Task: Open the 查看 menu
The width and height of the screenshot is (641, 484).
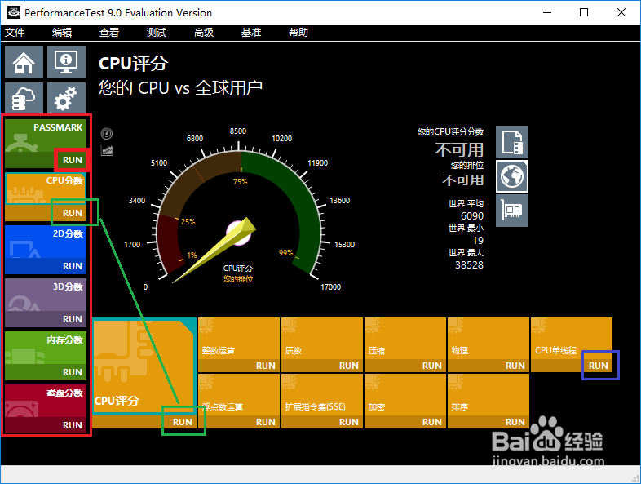Action: tap(109, 33)
